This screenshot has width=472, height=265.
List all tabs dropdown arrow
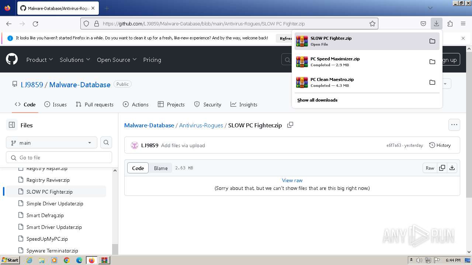tap(430, 8)
